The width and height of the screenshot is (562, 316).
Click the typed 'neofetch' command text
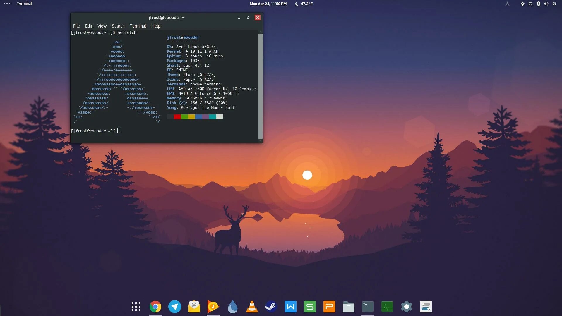coord(127,32)
